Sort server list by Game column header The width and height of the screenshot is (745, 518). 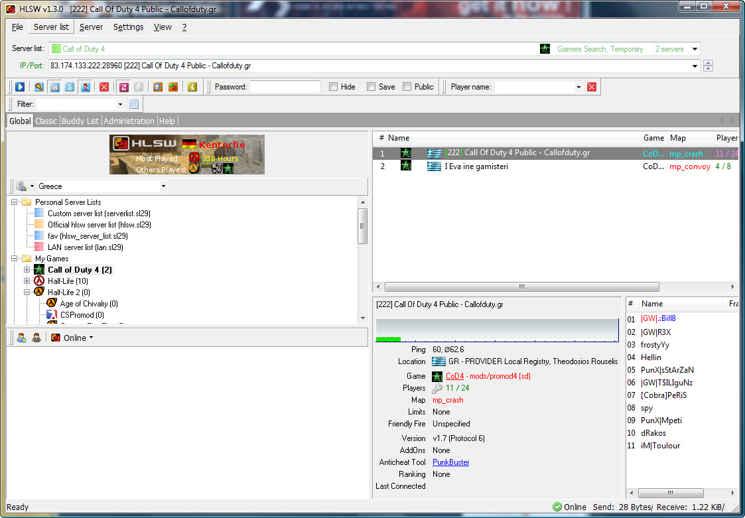[653, 138]
